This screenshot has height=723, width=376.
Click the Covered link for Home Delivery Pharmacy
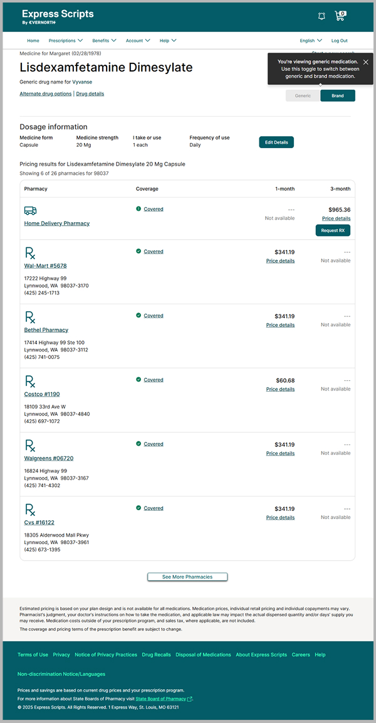[154, 209]
